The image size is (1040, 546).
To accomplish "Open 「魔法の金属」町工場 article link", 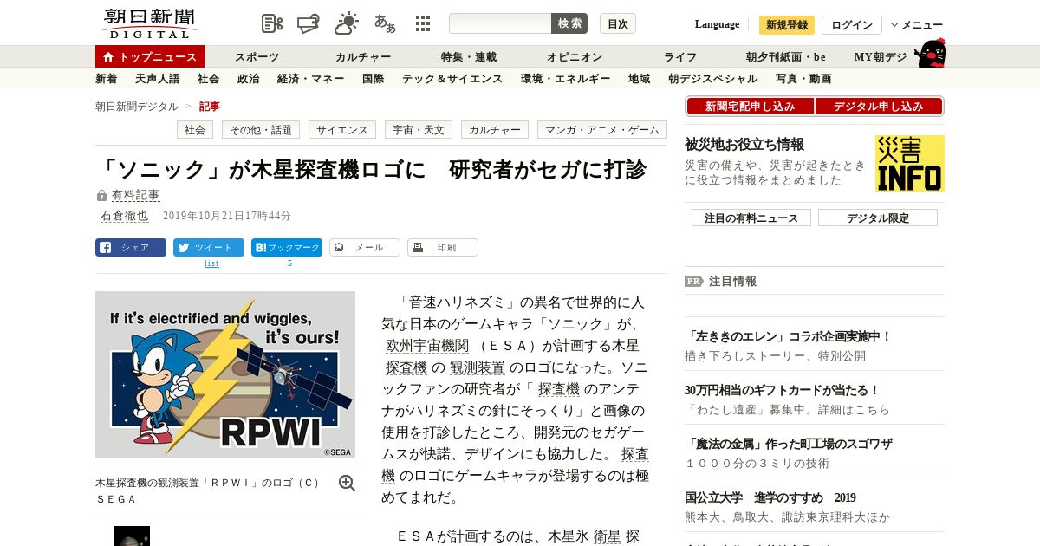I will (x=789, y=444).
